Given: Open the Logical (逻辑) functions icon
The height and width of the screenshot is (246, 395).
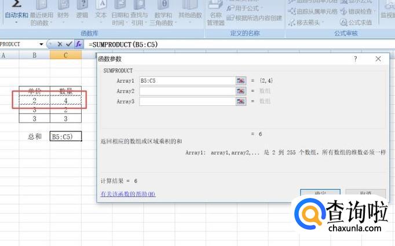Looking at the screenshot, I should pyautogui.click(x=82, y=6).
